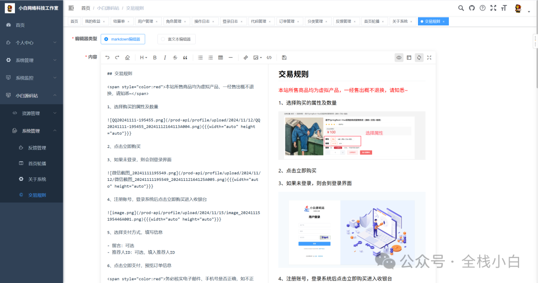Select the markdown编辑器 radio option
This screenshot has width=538, height=283.
coord(123,39)
